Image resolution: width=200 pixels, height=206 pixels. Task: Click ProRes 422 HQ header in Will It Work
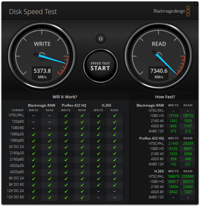[74, 105]
